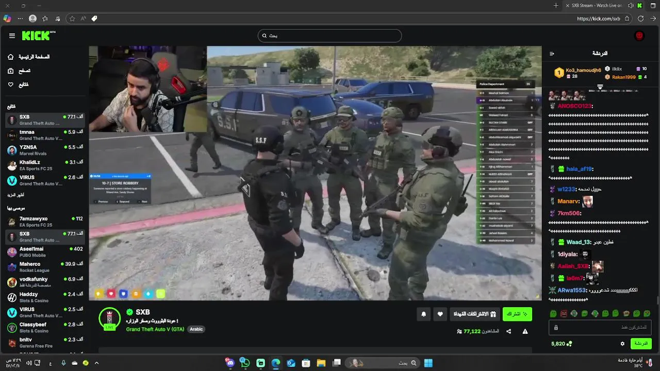
Task: Open Microsoft Store from the taskbar
Action: click(306, 363)
